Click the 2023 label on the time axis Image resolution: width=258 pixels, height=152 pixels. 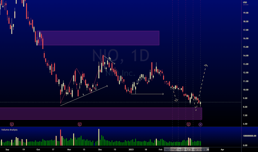131,150
